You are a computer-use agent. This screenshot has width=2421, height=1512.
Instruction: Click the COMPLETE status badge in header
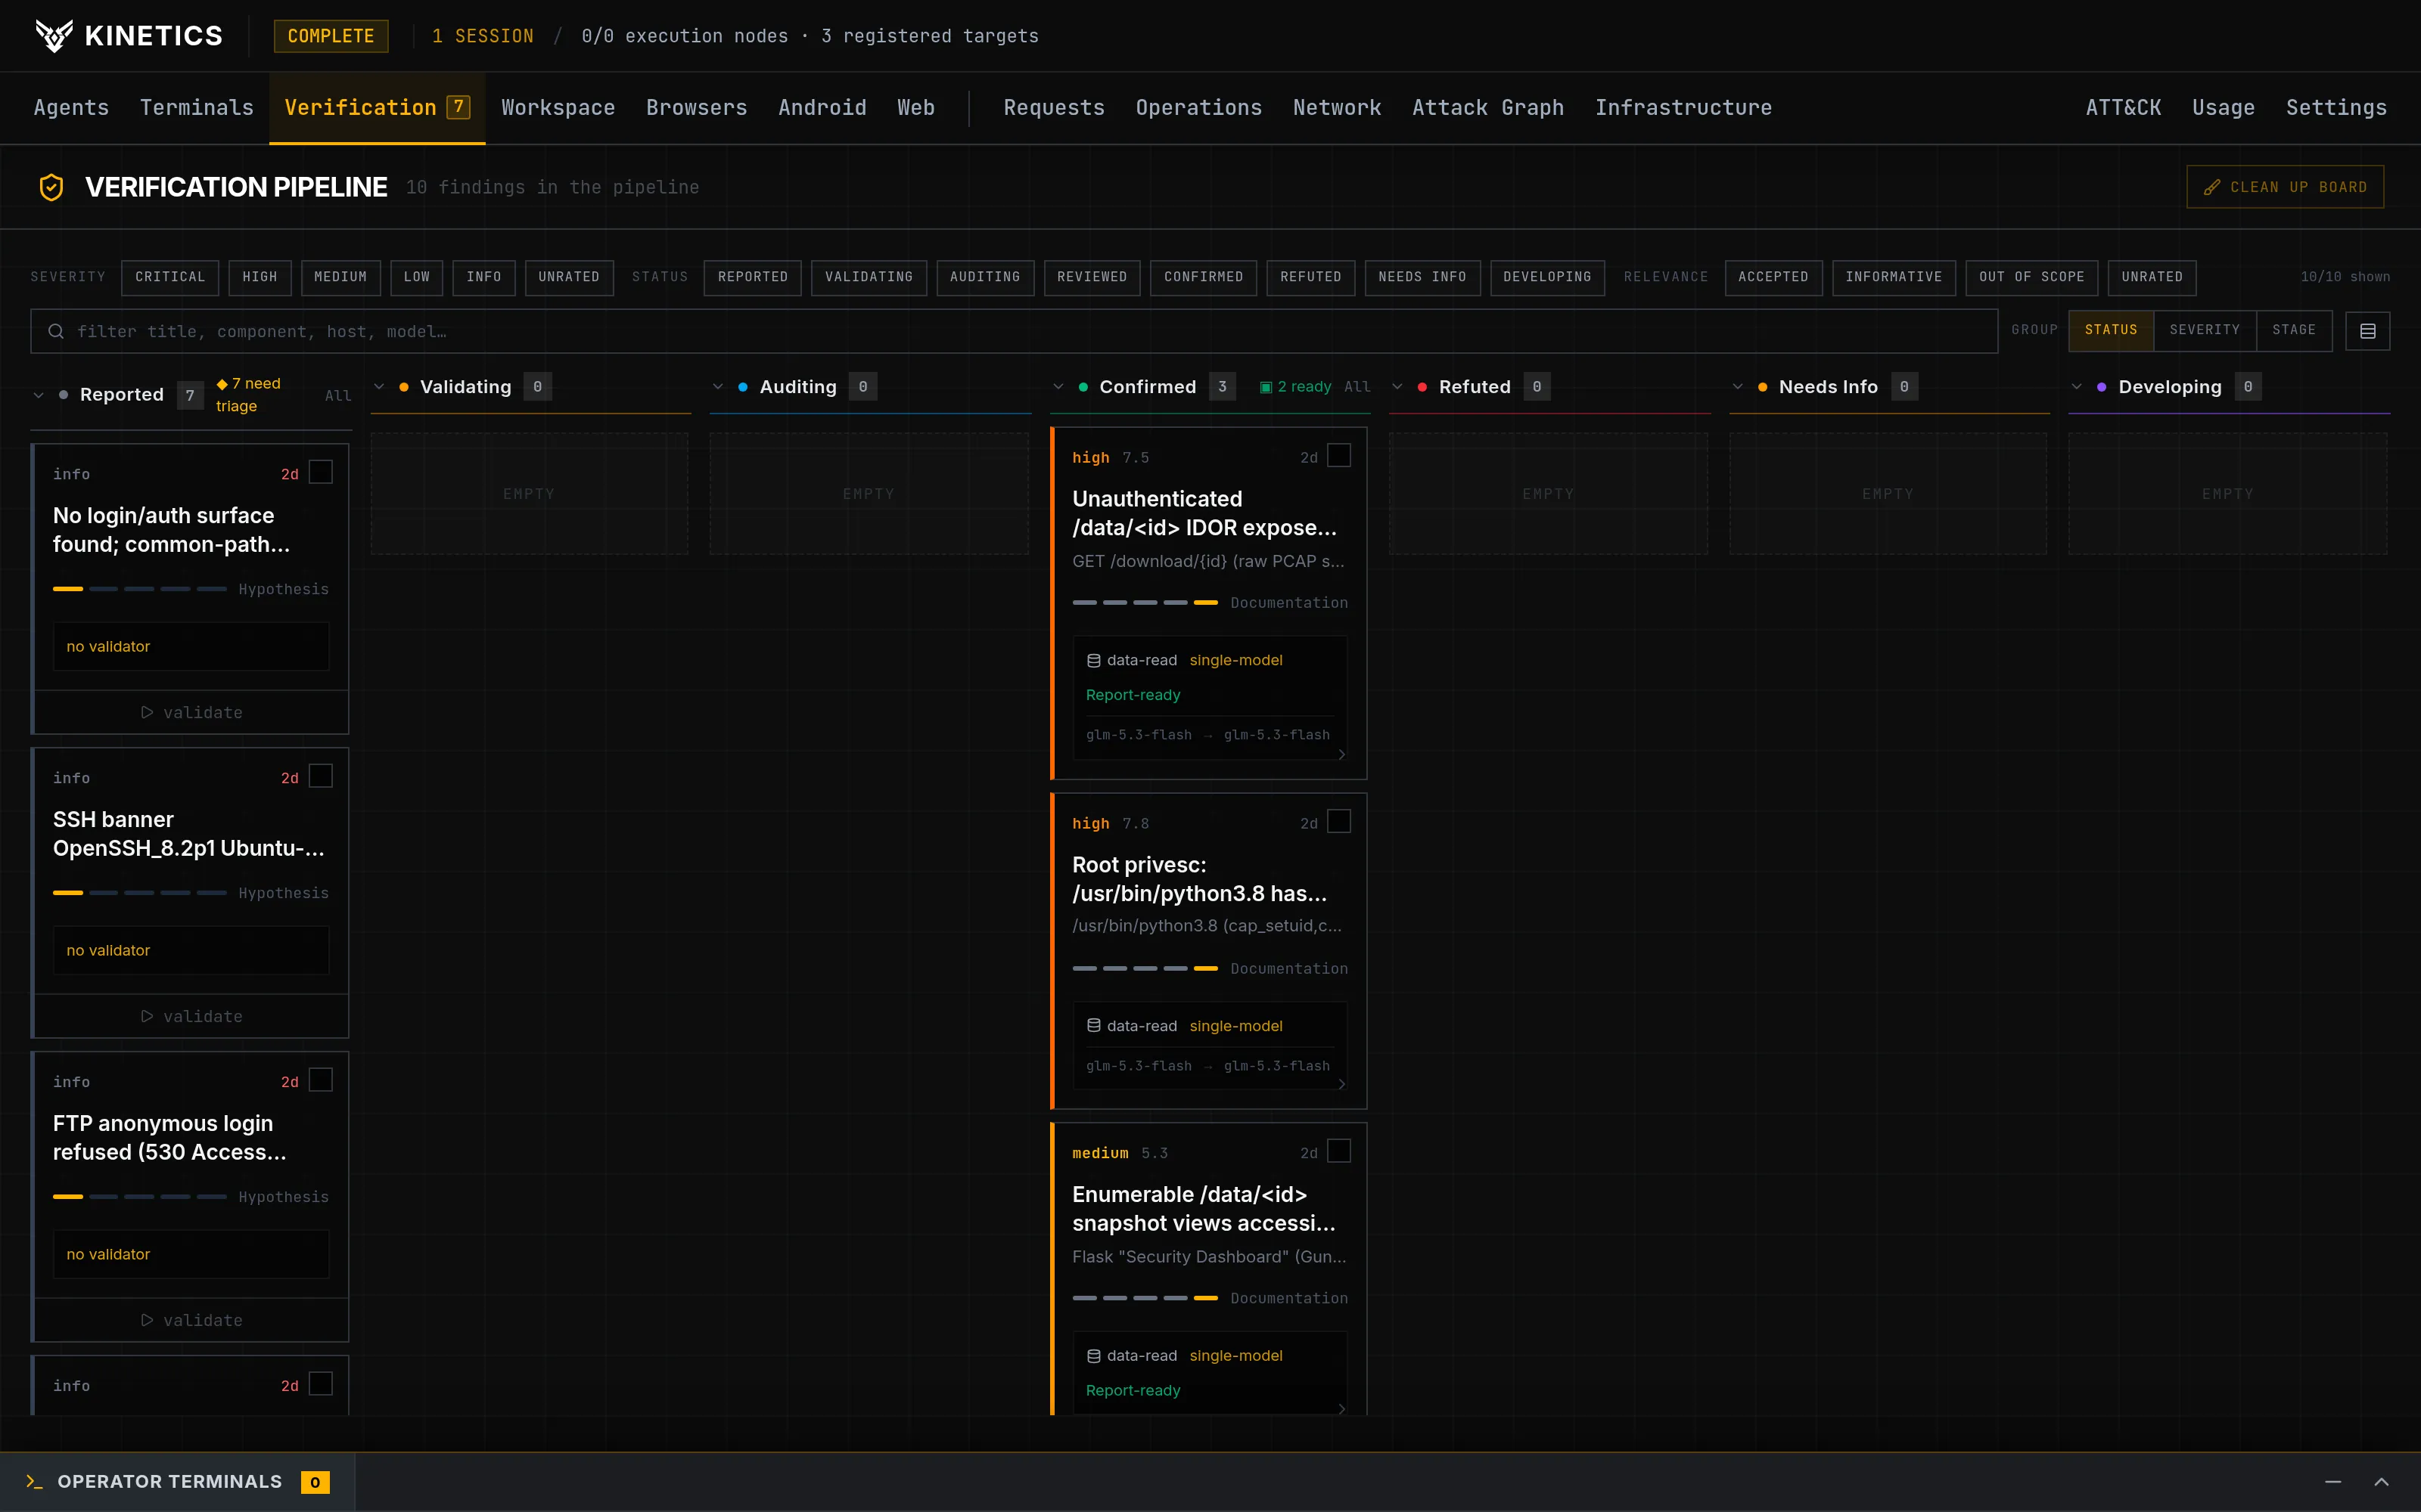[x=331, y=36]
